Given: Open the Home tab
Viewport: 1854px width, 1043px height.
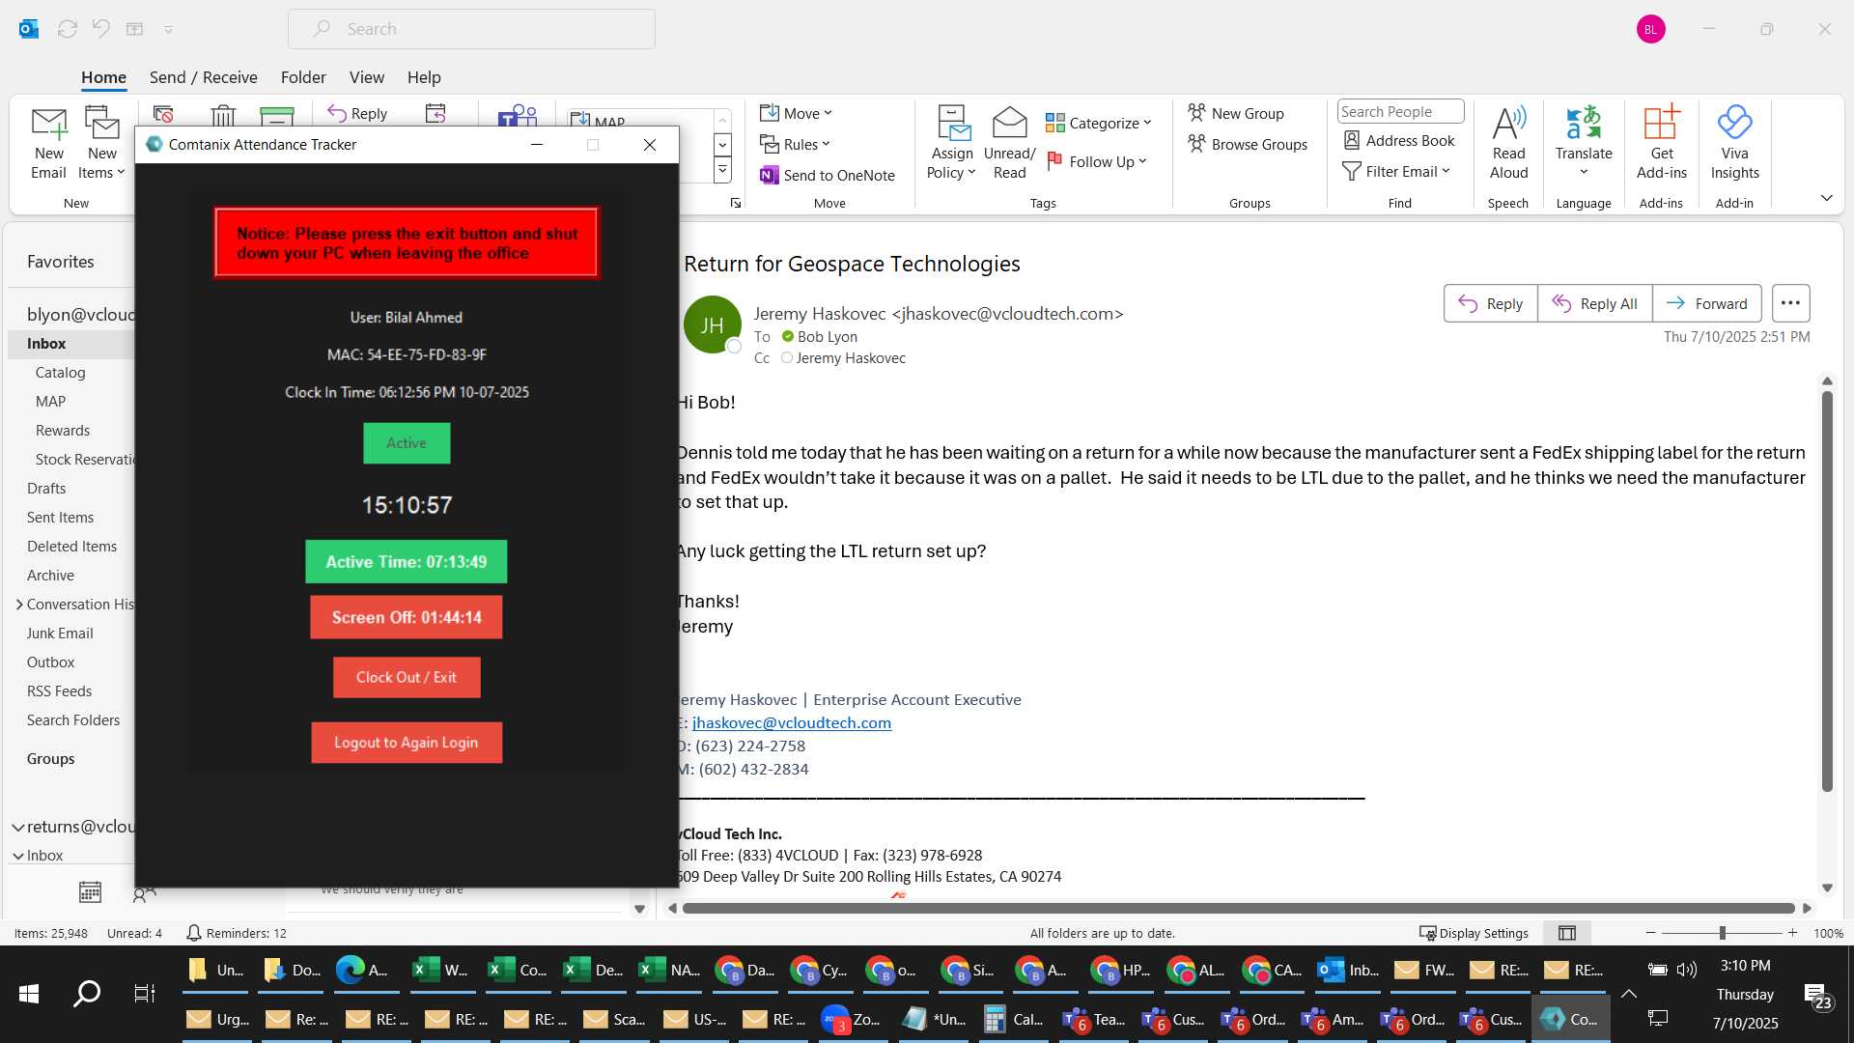Looking at the screenshot, I should 103,77.
